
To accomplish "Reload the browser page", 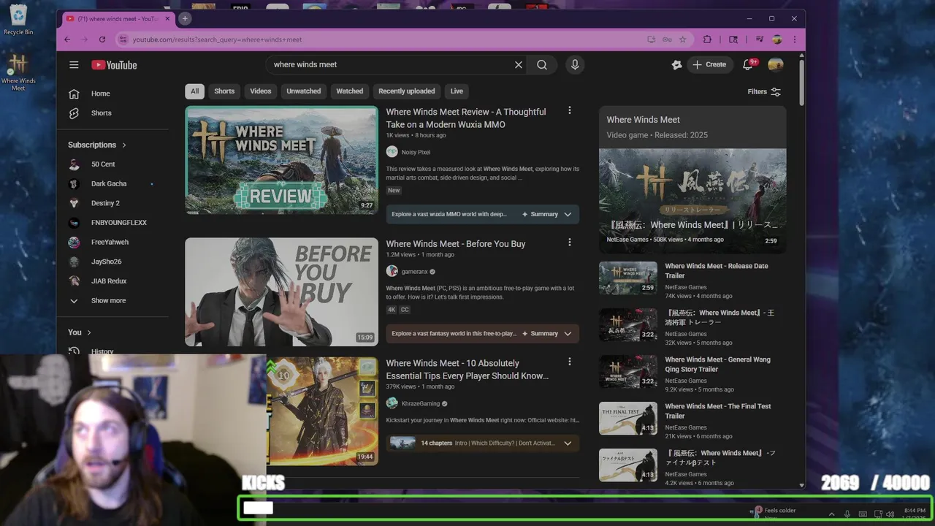I will click(102, 39).
